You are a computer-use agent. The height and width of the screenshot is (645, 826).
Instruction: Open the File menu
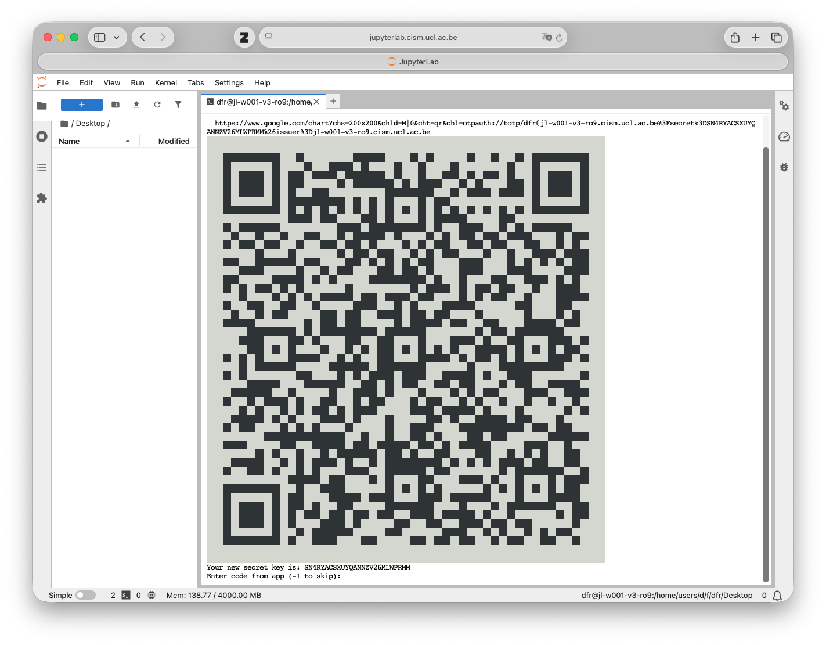(x=63, y=82)
